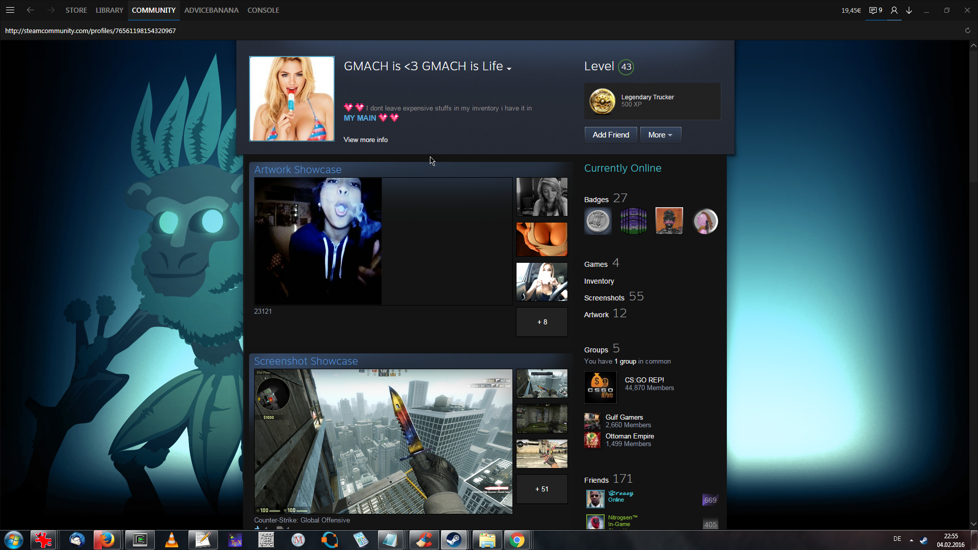Image resolution: width=978 pixels, height=550 pixels.
Task: Expand the profile name history dropdown
Action: (x=509, y=68)
